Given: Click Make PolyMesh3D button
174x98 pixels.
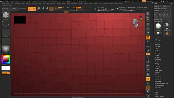Looking at the screenshot, I should click(164, 15).
